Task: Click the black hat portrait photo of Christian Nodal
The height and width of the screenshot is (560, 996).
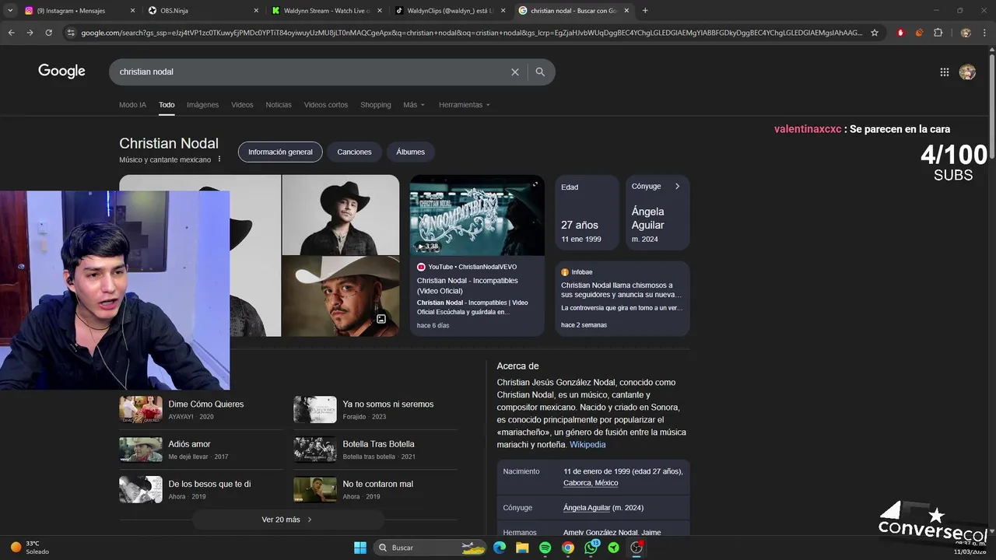Action: (x=341, y=215)
